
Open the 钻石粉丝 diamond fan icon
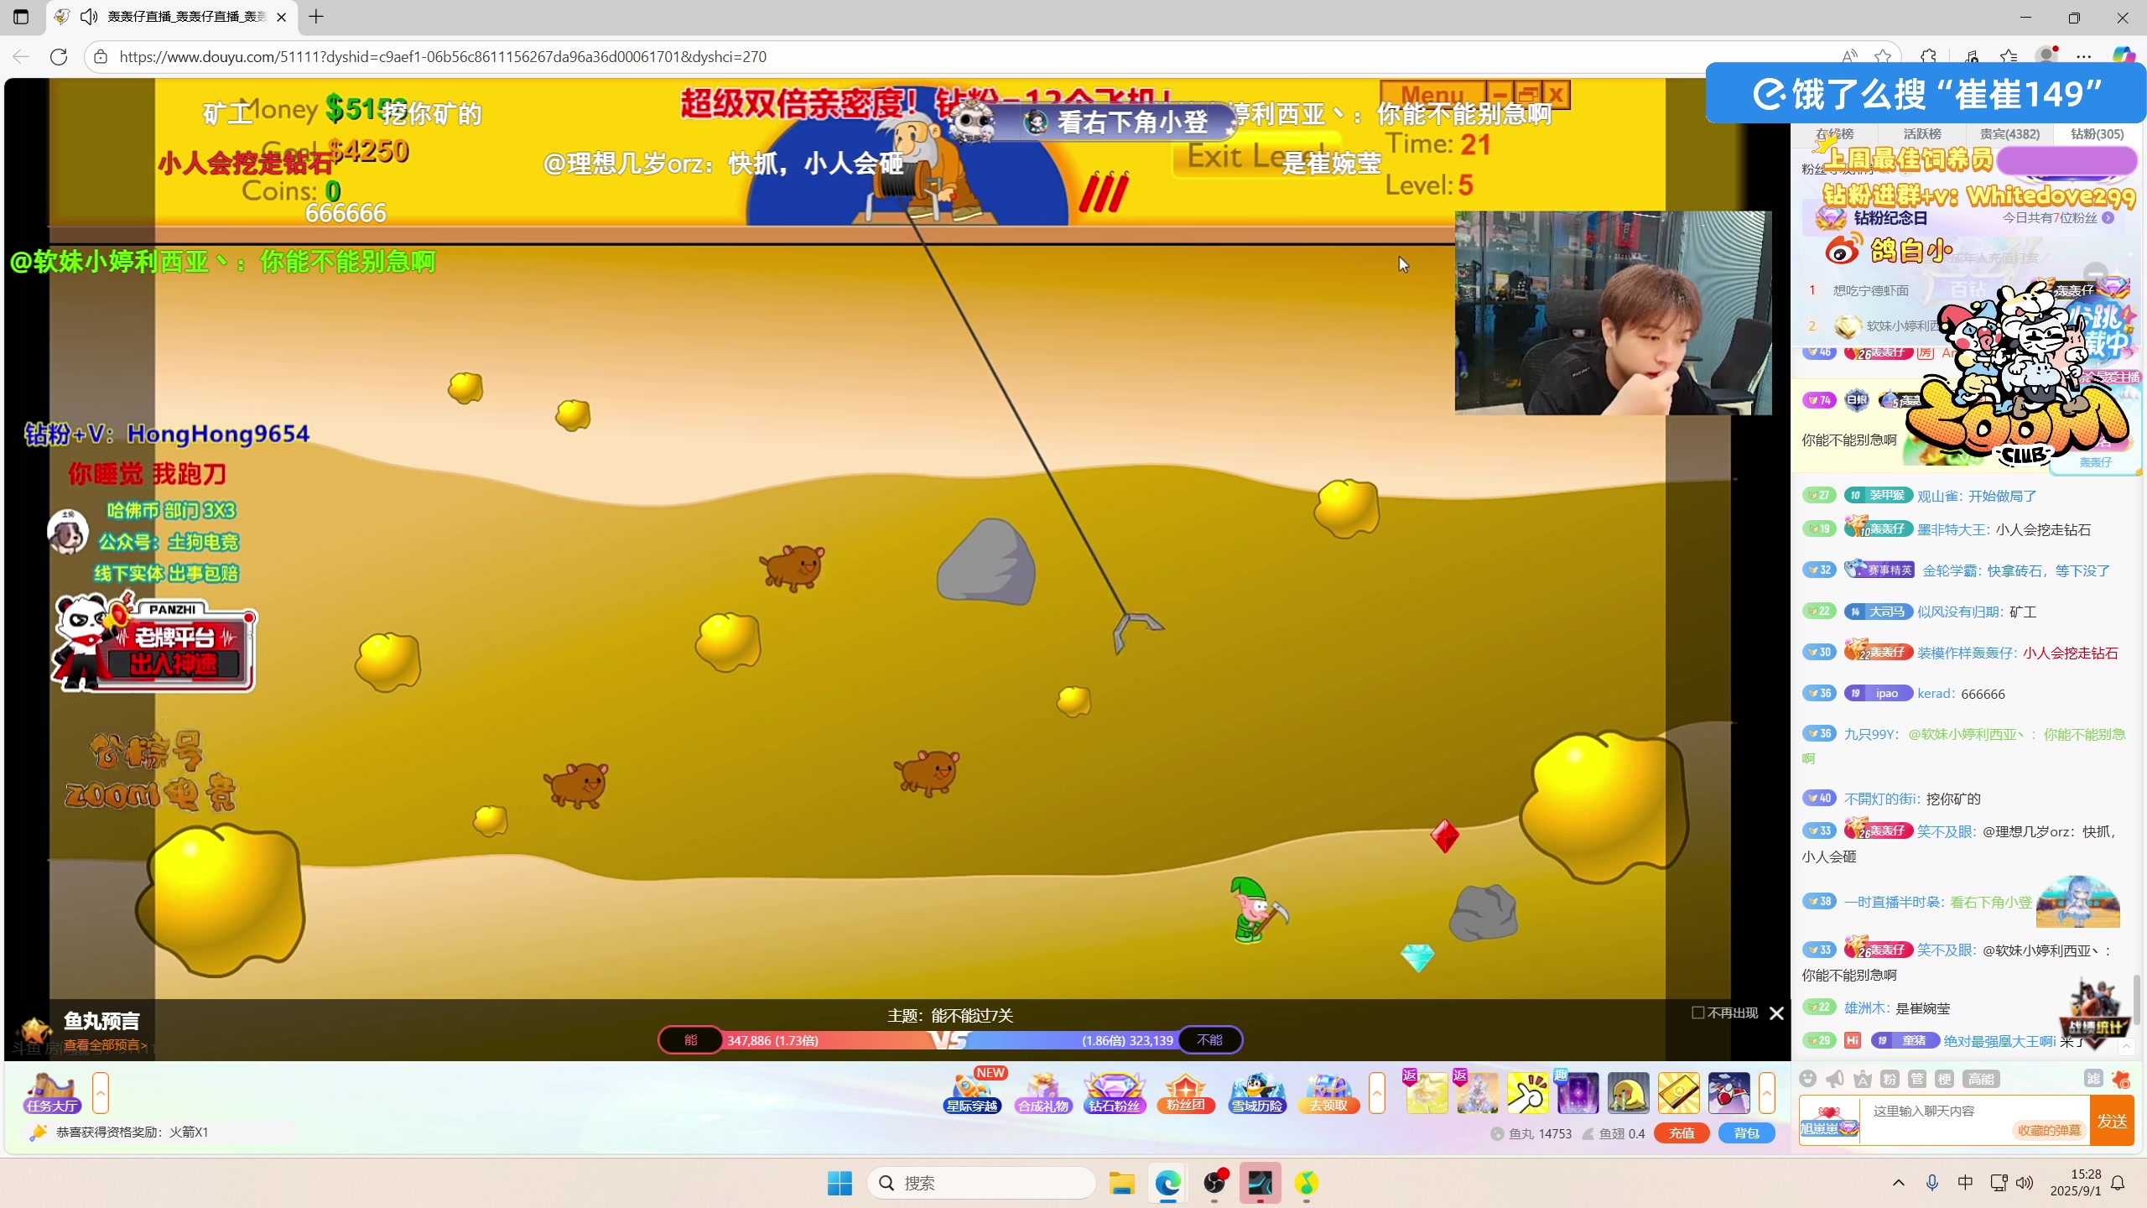pos(1114,1092)
